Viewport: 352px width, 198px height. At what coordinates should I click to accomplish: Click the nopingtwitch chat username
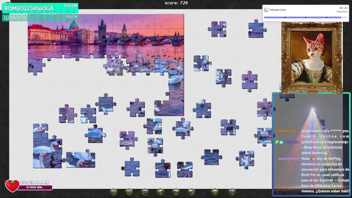[x=289, y=159]
